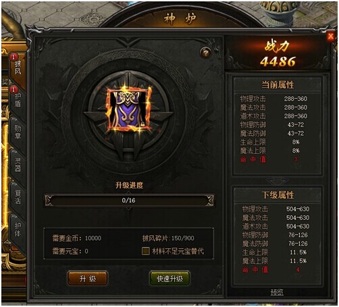This screenshot has width=339, height=307.
Task: Click the 快速升级 quick upgrade button
Action: pos(169,279)
